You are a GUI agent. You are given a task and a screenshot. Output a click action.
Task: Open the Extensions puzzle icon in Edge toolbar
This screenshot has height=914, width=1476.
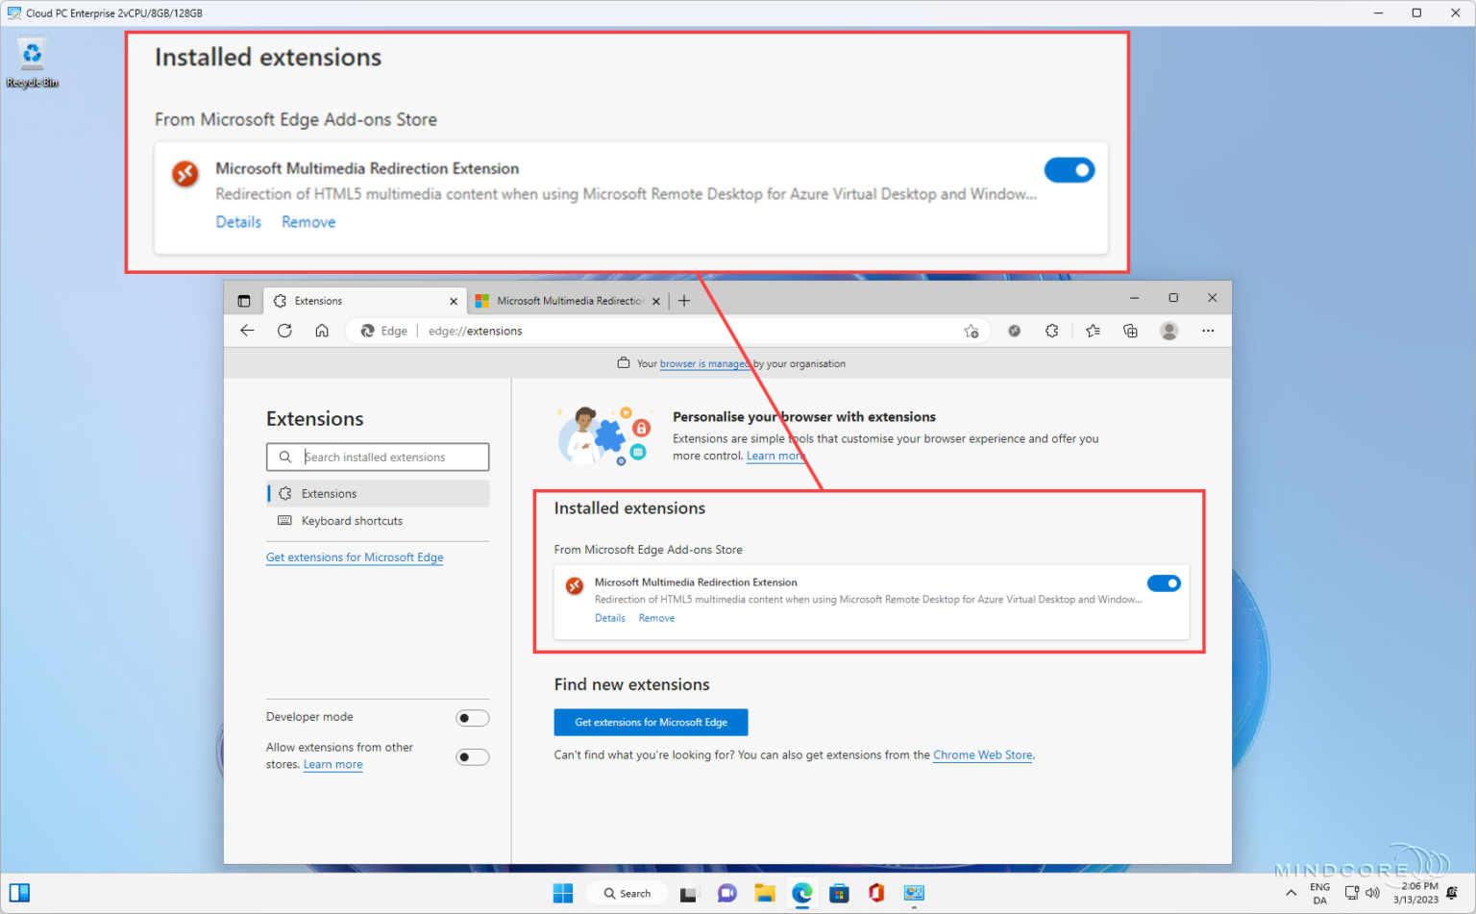tap(1051, 331)
